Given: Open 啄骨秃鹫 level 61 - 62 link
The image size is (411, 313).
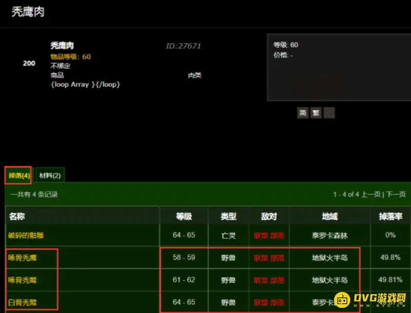Looking at the screenshot, I should click(x=22, y=280).
